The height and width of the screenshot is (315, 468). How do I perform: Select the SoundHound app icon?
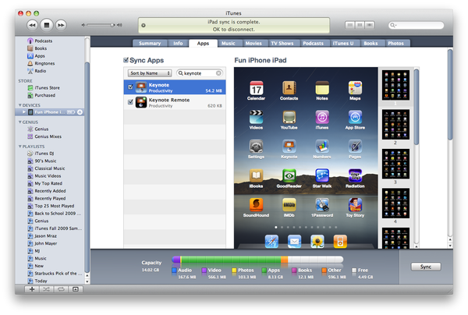pyautogui.click(x=256, y=205)
